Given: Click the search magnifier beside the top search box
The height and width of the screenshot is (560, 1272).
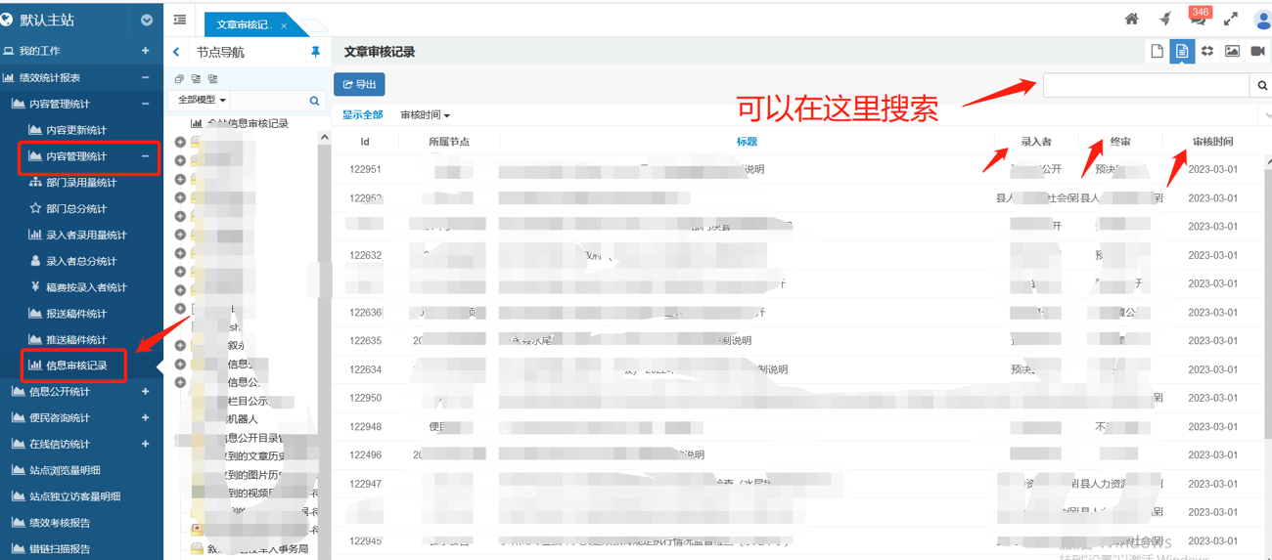Looking at the screenshot, I should click(x=1262, y=86).
